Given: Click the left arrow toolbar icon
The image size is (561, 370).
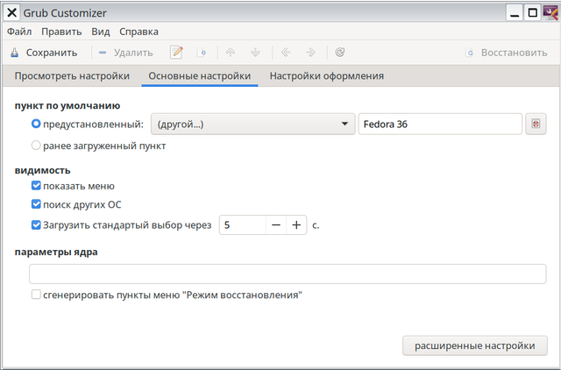Looking at the screenshot, I should click(x=286, y=53).
